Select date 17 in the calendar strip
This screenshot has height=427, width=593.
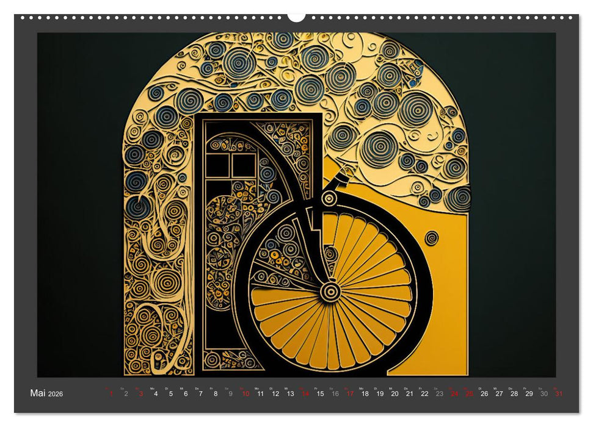(x=350, y=394)
